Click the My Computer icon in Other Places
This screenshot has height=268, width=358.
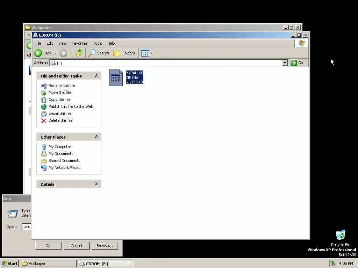(44, 147)
